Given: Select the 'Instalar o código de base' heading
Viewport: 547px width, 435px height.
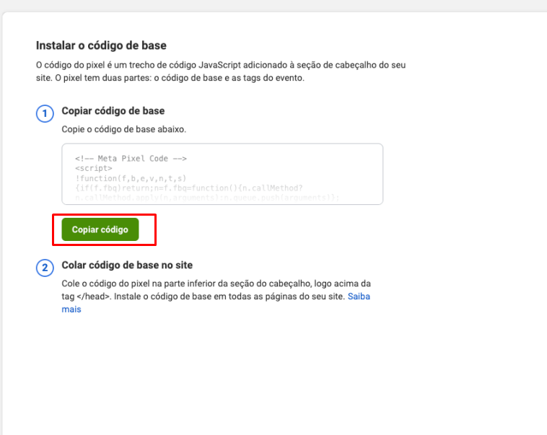Looking at the screenshot, I should pyautogui.click(x=101, y=45).
